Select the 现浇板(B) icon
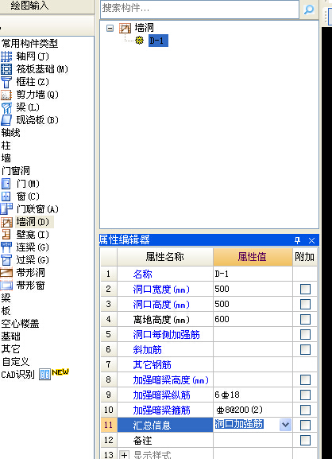Image resolution: width=332 pixels, height=459 pixels. pyautogui.click(x=6, y=120)
